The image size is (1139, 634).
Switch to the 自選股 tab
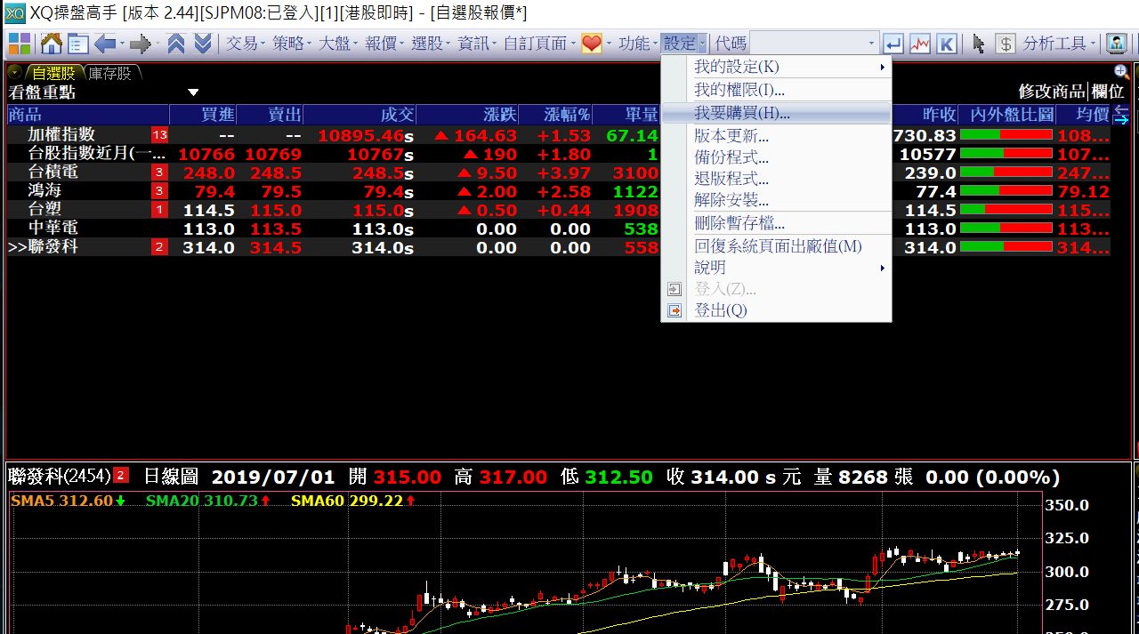[x=53, y=73]
